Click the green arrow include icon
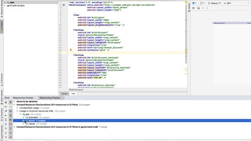 (x=11, y=133)
